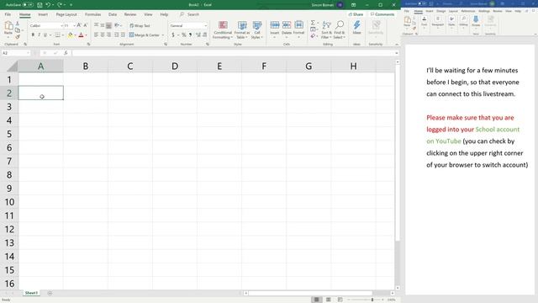This screenshot has height=303, width=538.
Task: Toggle Bold formatting in Excel
Action: click(33, 35)
